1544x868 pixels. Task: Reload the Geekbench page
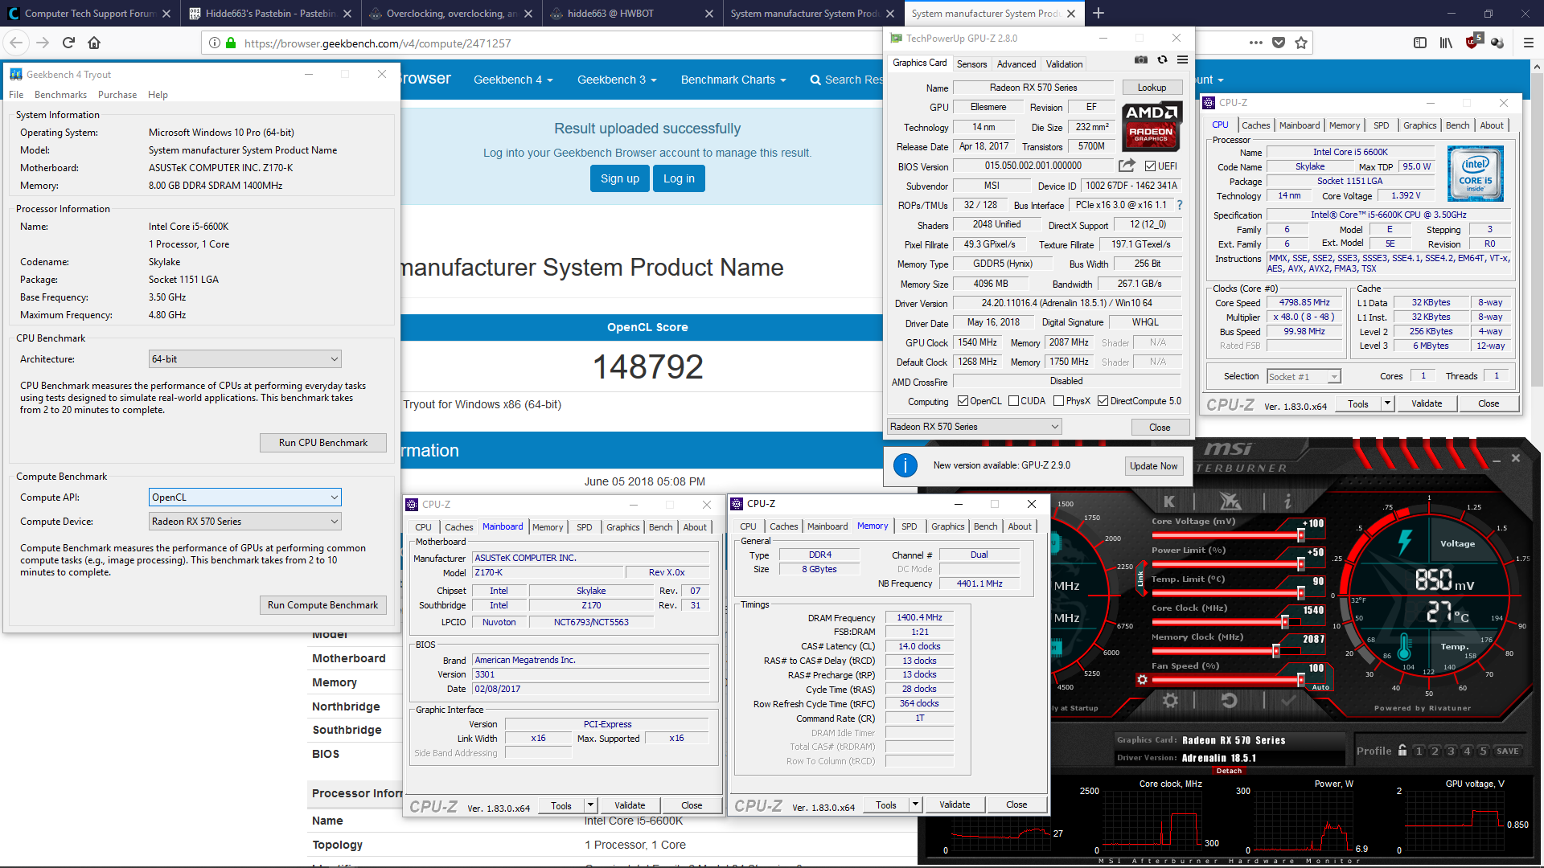click(68, 43)
